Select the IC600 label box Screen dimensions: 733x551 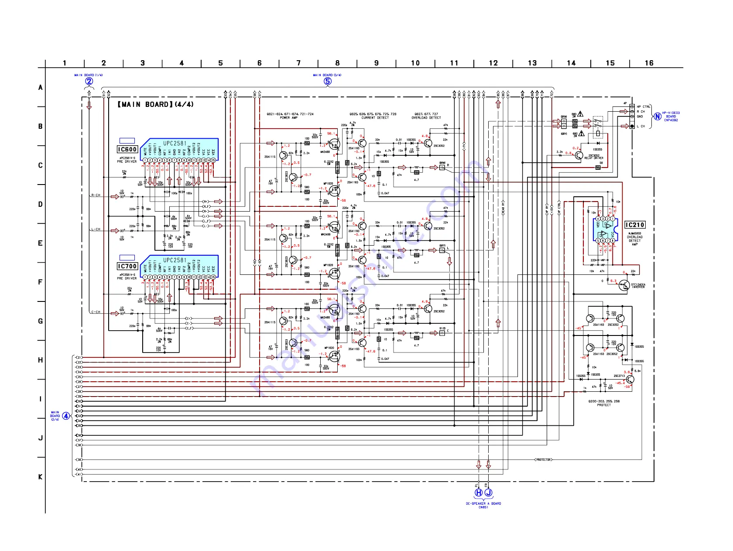point(127,149)
